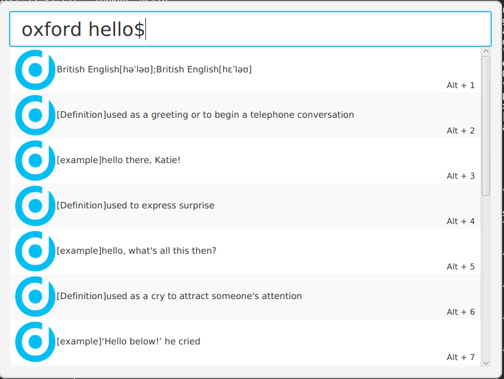Select the '[example]hello there, Katie!' result

coord(245,161)
